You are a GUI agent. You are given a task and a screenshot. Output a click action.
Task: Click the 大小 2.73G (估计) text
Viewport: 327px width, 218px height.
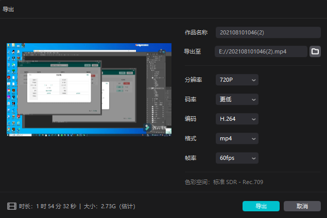click(110, 206)
